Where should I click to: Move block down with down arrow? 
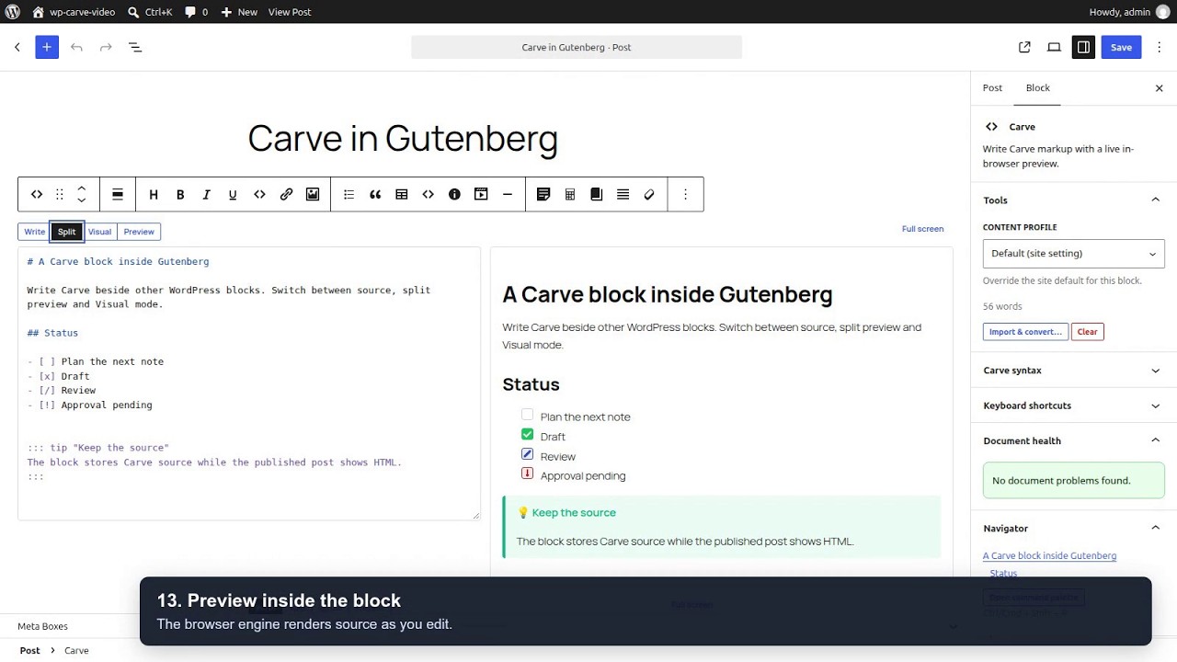(81, 200)
